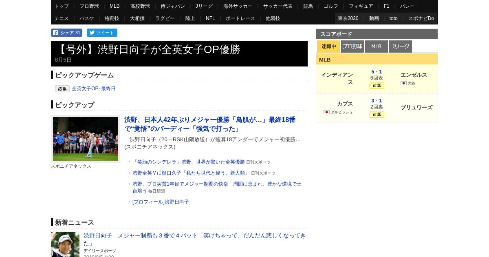
Task: Click Japan flag icon next to ダルビッシュ
Action: pyautogui.click(x=326, y=112)
